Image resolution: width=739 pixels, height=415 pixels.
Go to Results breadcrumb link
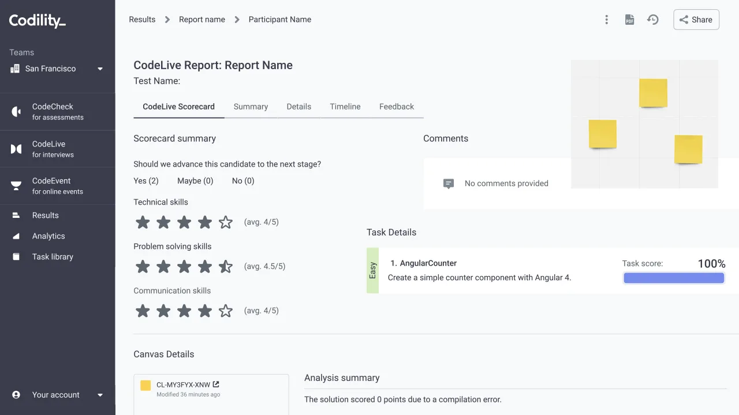[x=142, y=20]
